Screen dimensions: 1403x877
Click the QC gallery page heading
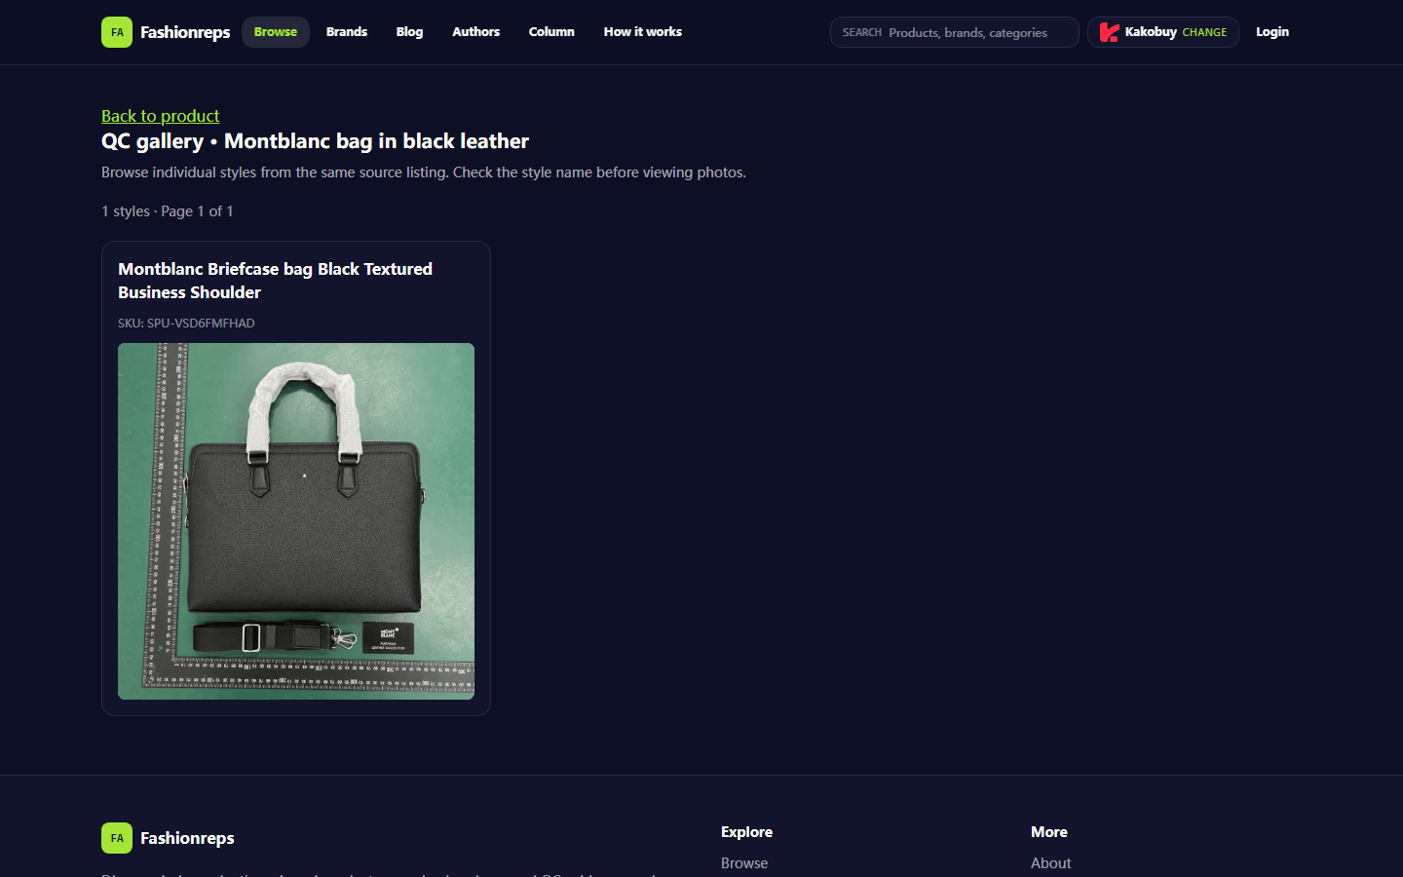point(315,141)
